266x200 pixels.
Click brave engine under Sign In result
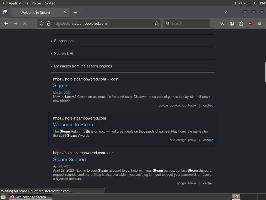pyautogui.click(x=192, y=105)
